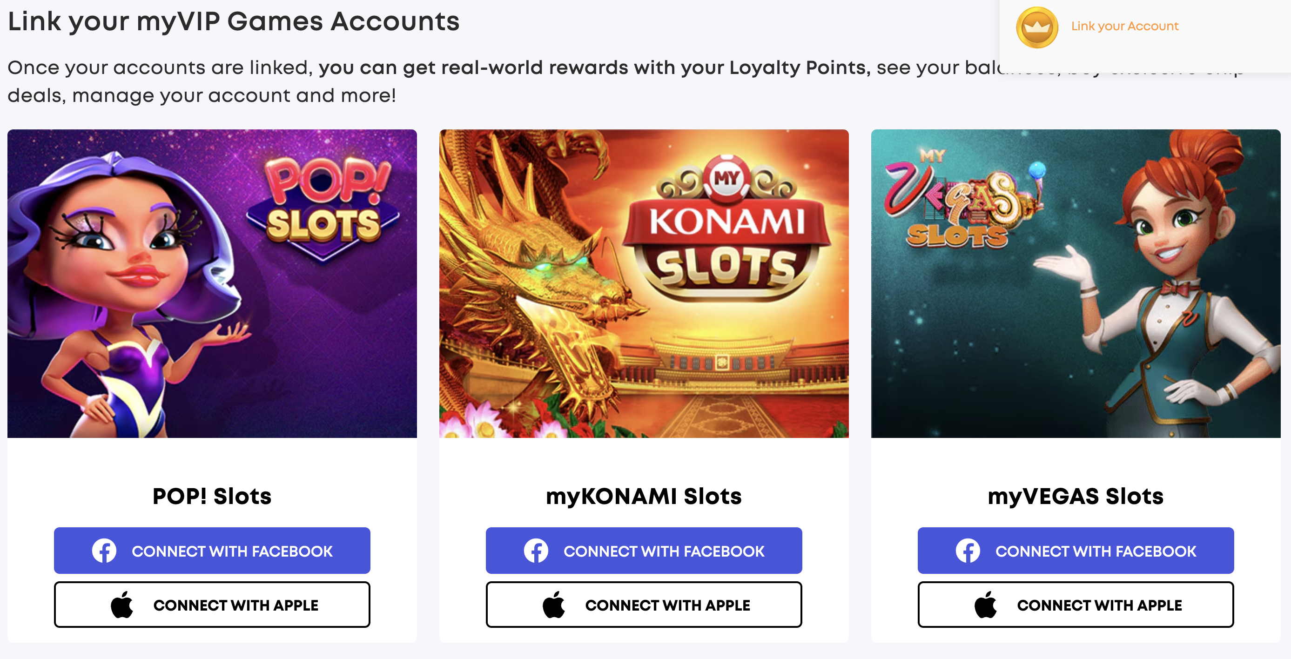Image resolution: width=1291 pixels, height=659 pixels.
Task: Select the myVEGAS Slots hostess artwork
Action: point(1076,283)
